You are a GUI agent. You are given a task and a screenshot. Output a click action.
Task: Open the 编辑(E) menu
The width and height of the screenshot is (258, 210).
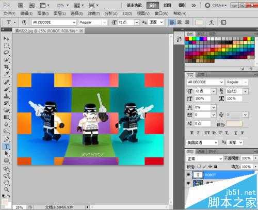pyautogui.click(x=26, y=13)
